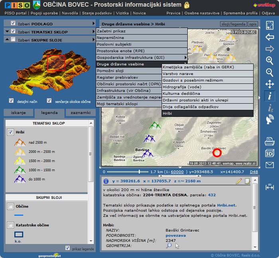Click the zoom out magnifier tool
Viewport: 279px width, 258px height.
coord(270,72)
